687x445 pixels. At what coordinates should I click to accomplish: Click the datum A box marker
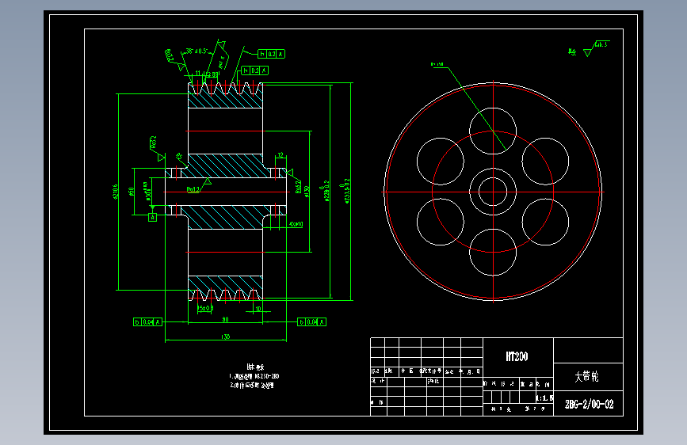152,217
